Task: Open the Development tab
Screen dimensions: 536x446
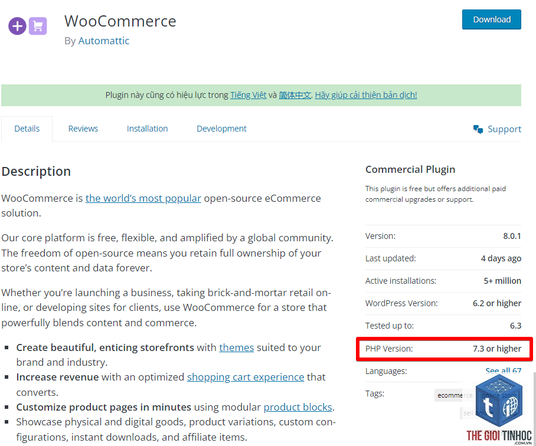Action: click(221, 129)
